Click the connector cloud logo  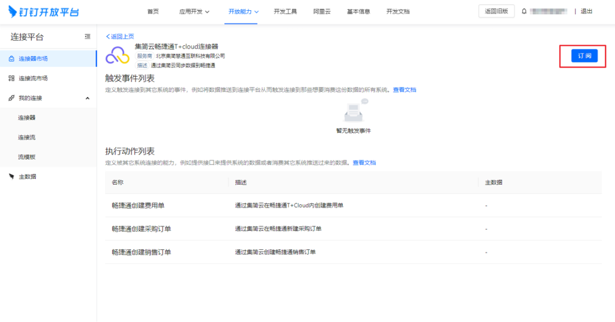tap(117, 56)
